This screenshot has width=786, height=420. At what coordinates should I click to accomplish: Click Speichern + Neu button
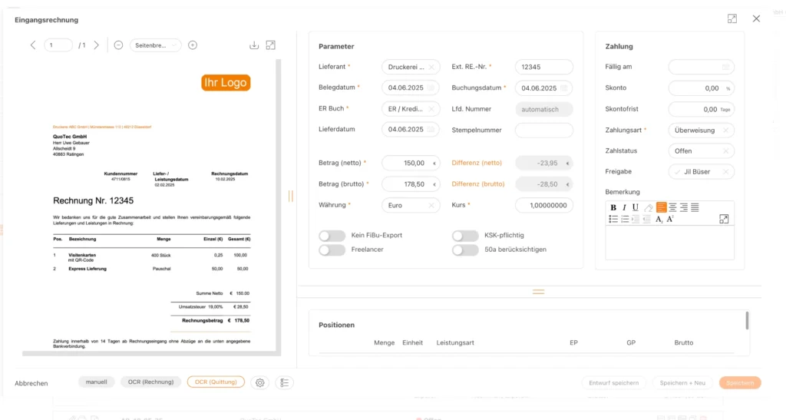pyautogui.click(x=682, y=383)
